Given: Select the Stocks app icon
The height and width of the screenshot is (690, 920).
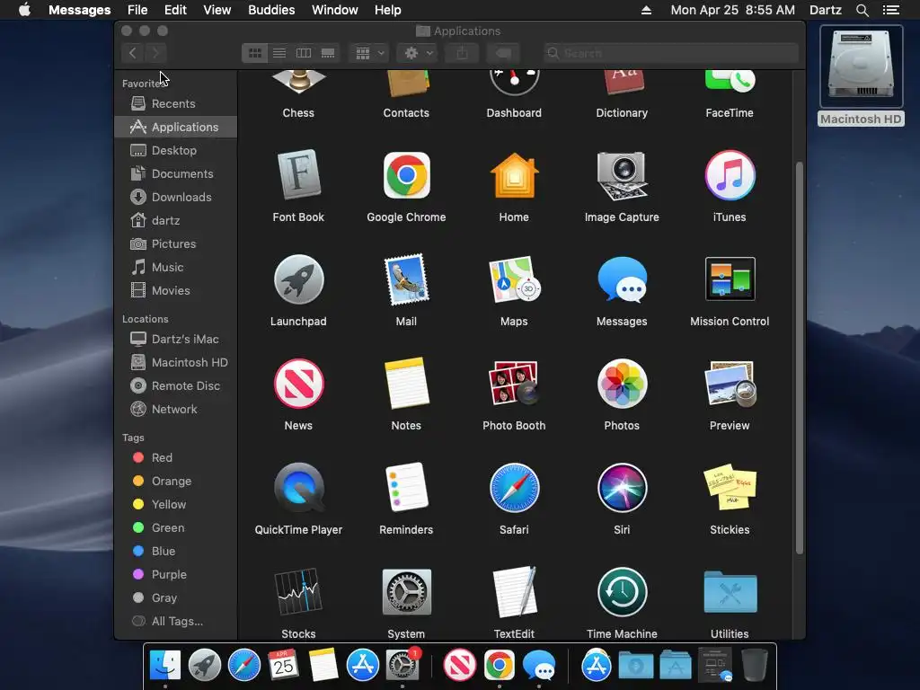Looking at the screenshot, I should coord(298,591).
